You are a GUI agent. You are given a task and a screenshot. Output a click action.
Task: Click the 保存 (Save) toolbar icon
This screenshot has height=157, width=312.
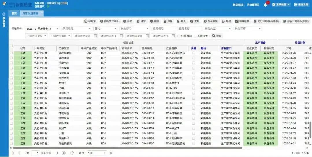point(168,21)
